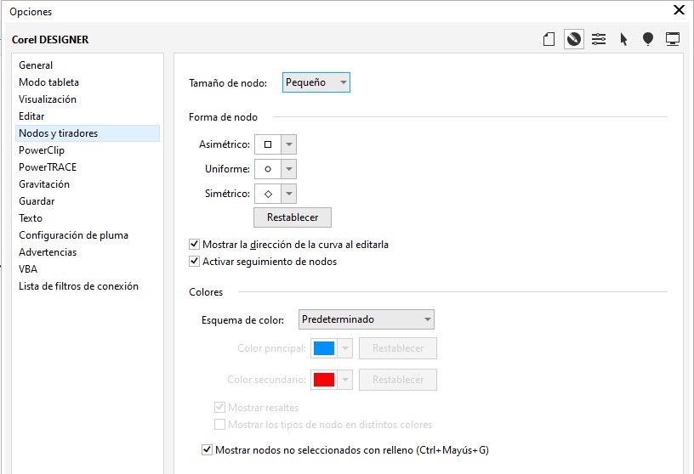Select the Gravitación category
Viewport: 694px width, 474px height.
pos(88,184)
